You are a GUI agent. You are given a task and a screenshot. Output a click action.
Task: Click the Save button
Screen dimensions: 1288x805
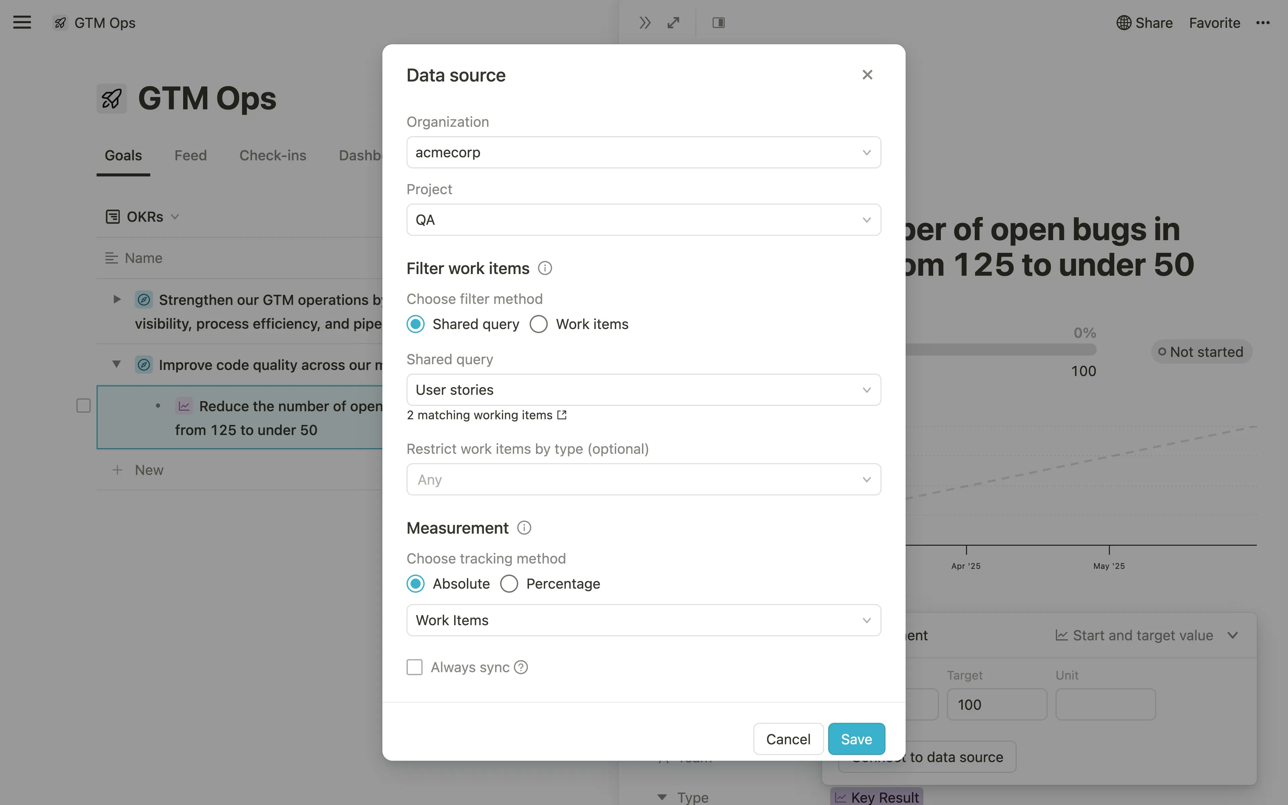click(x=856, y=739)
